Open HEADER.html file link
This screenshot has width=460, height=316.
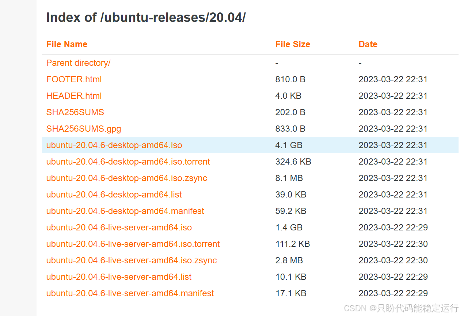pos(74,96)
